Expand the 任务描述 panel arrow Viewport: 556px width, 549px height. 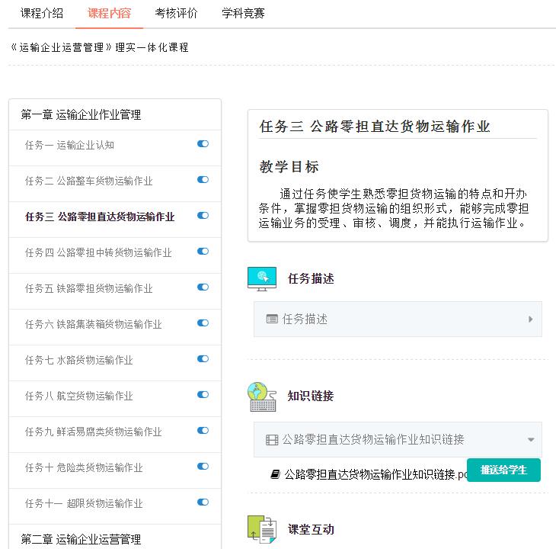tap(530, 319)
